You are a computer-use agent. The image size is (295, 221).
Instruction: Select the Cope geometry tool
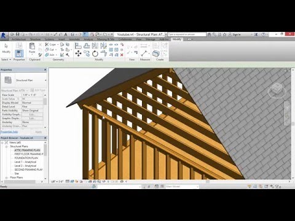tap(50, 44)
